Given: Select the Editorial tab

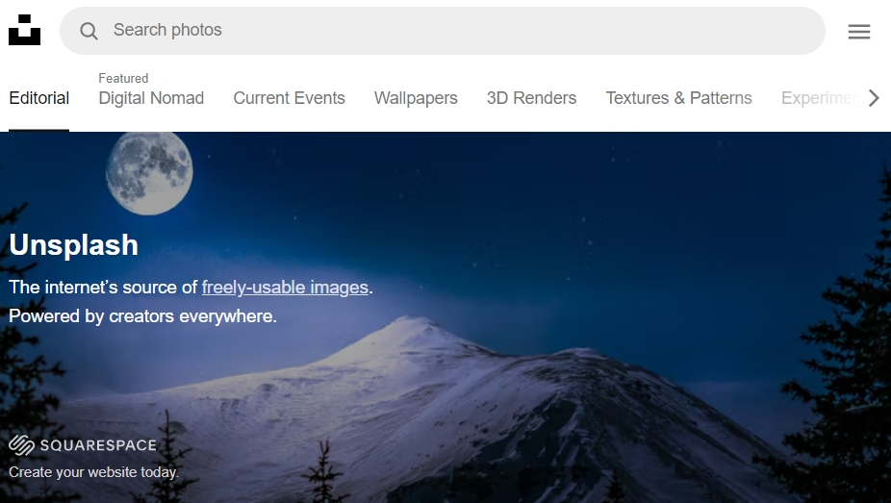Looking at the screenshot, I should pyautogui.click(x=39, y=98).
